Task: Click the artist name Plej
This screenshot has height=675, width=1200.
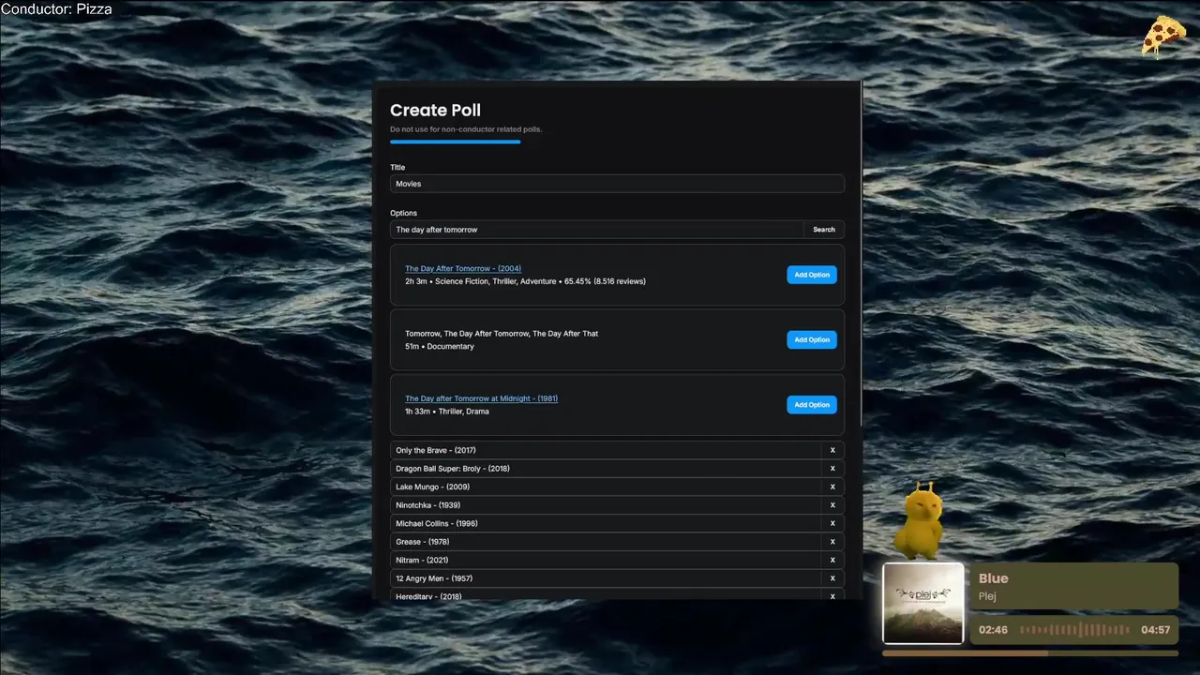Action: pos(987,596)
